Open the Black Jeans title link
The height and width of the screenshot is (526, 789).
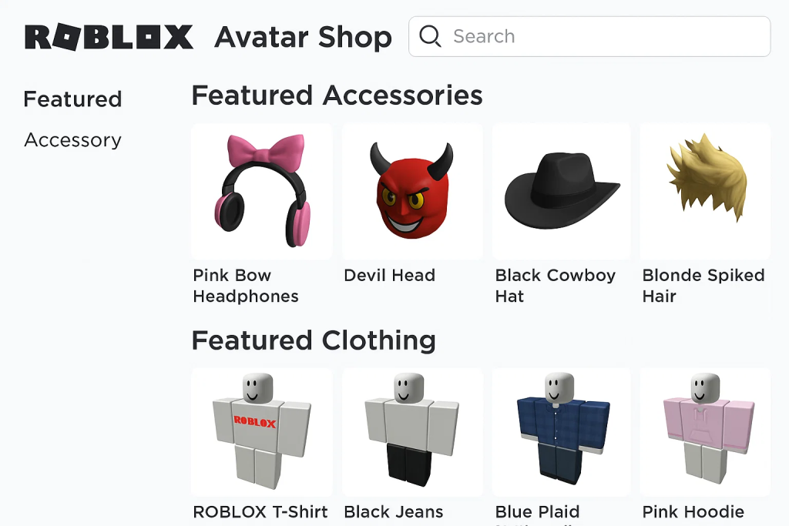pyautogui.click(x=394, y=512)
